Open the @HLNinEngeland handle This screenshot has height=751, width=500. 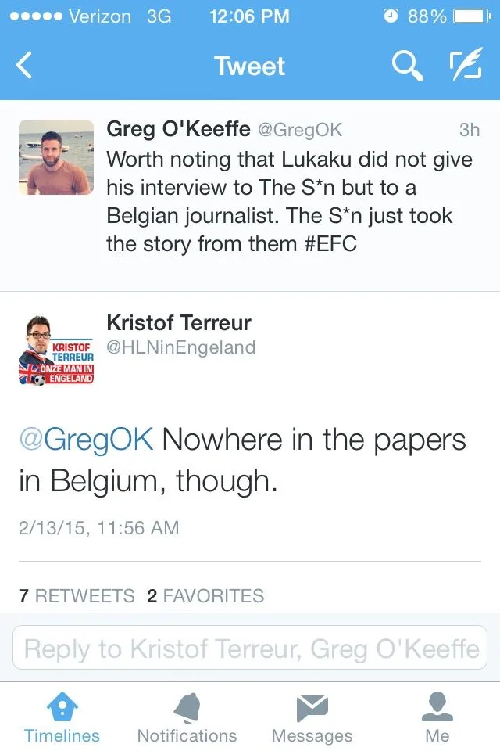[x=180, y=347]
